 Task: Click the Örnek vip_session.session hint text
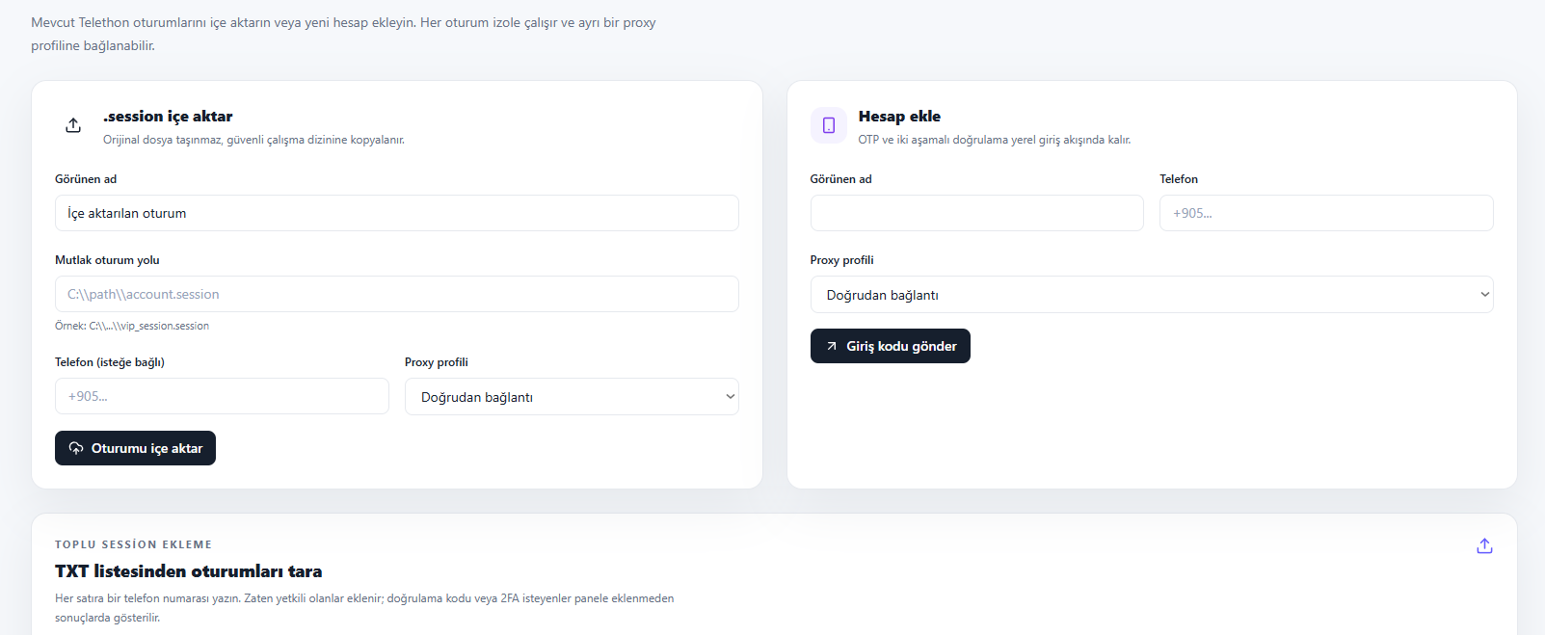click(x=132, y=326)
